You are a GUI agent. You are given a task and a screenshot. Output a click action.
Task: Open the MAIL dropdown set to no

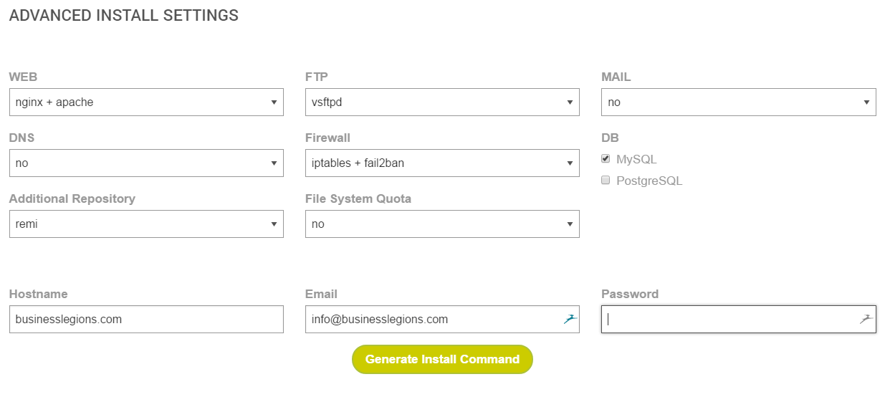pyautogui.click(x=738, y=102)
